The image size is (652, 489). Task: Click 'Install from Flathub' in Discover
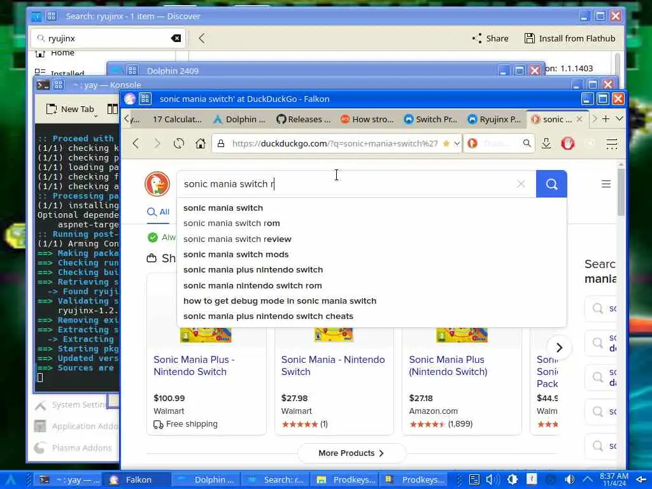click(x=570, y=38)
